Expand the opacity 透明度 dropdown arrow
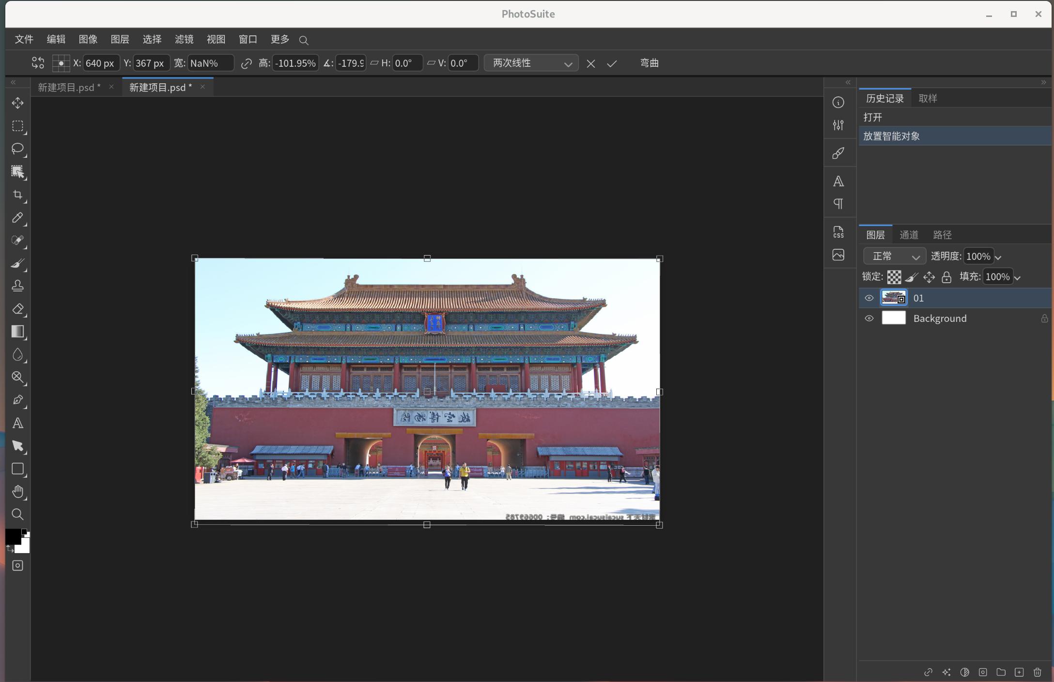 (998, 257)
